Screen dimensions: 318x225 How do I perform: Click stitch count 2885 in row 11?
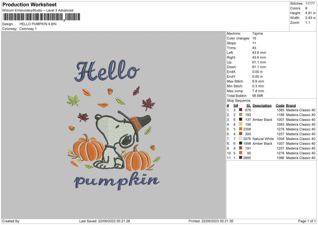coord(247,158)
